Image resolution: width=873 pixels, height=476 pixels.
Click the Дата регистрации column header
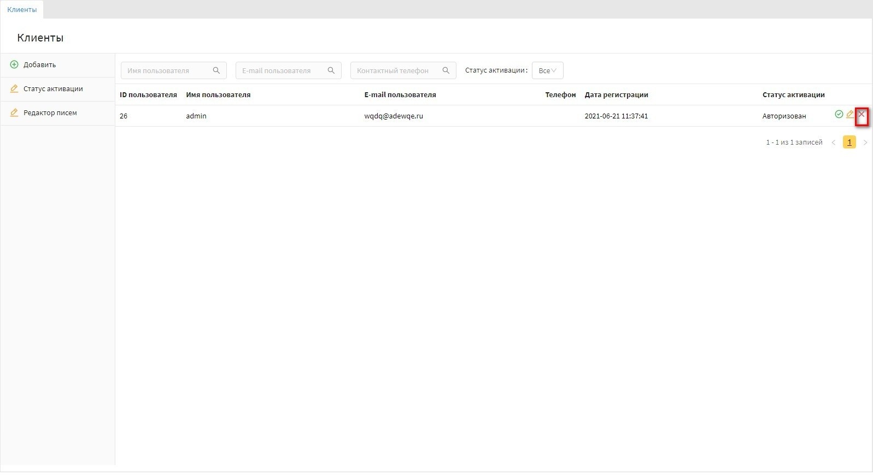[x=616, y=95]
